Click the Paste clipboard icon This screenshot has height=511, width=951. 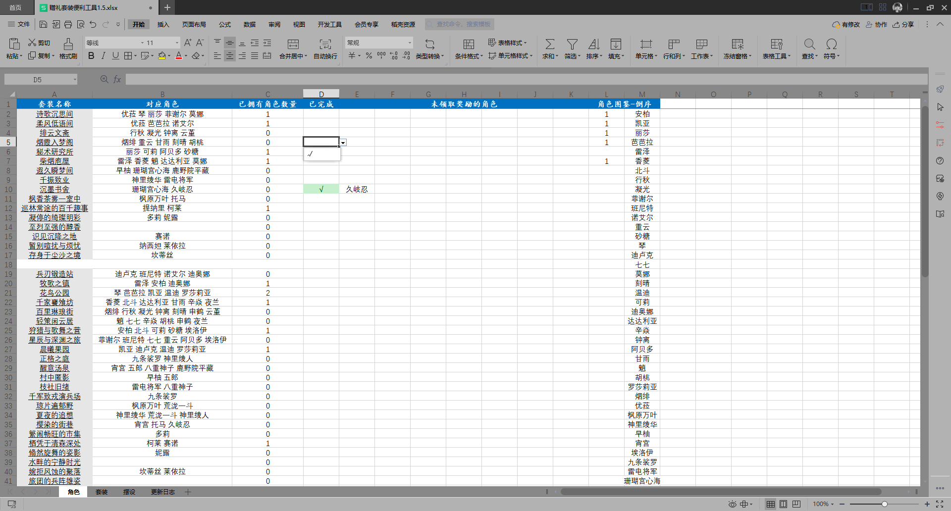click(x=14, y=44)
